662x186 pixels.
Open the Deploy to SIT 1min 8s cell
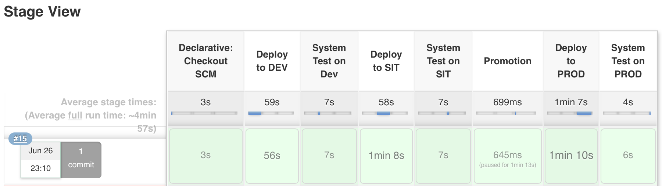tap(386, 156)
